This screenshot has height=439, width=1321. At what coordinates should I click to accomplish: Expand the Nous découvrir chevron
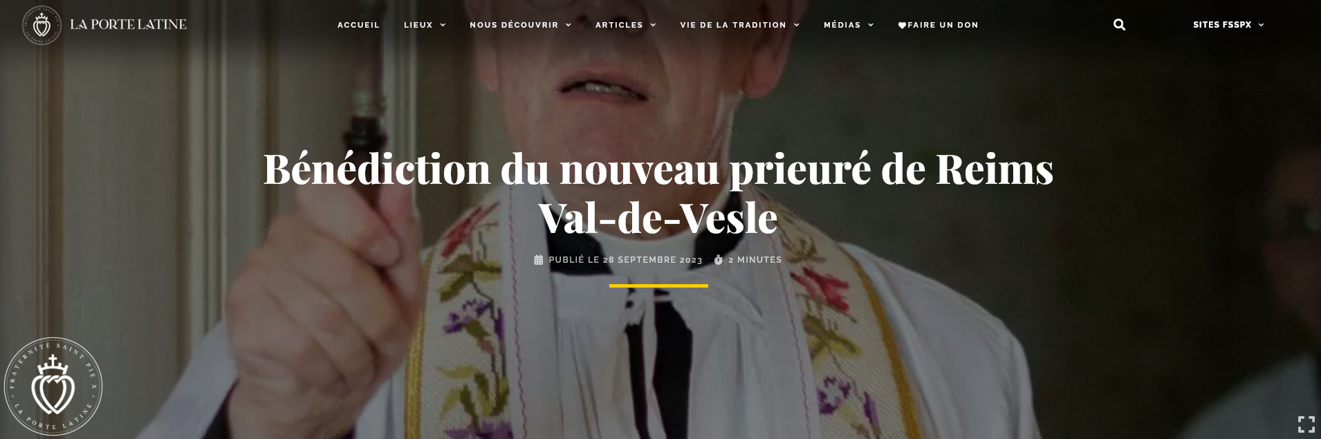point(569,25)
